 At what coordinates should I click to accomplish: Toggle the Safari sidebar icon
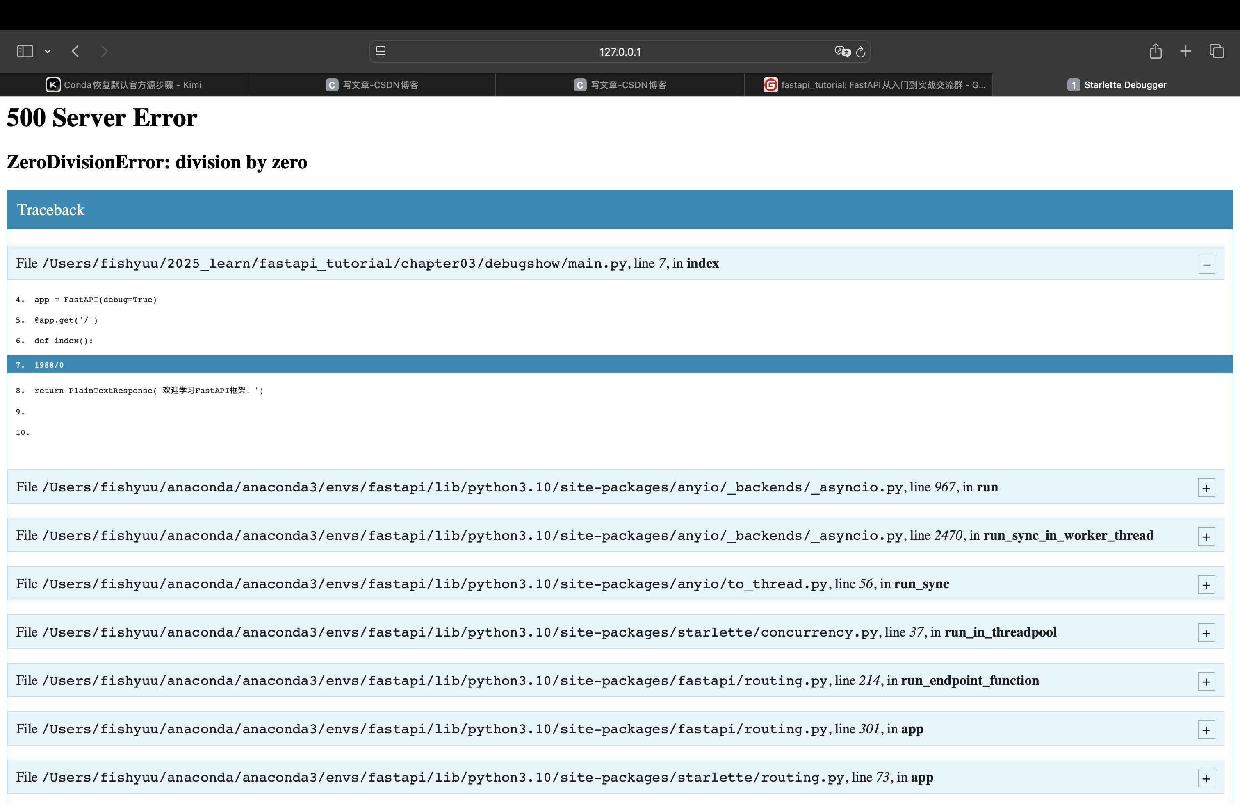pyautogui.click(x=25, y=51)
